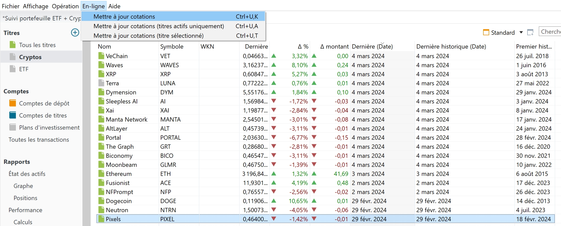Click the Standard view orange icon
The height and width of the screenshot is (226, 561).
(486, 33)
